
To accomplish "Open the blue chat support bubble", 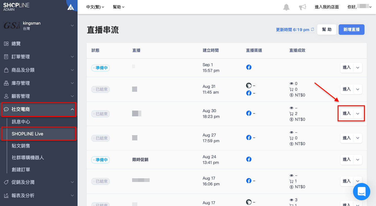I will click(x=362, y=192).
